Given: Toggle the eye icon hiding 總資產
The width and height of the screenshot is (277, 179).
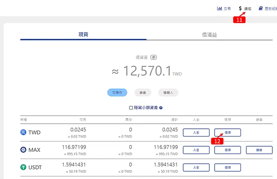Looking at the screenshot, I should click(x=154, y=57).
